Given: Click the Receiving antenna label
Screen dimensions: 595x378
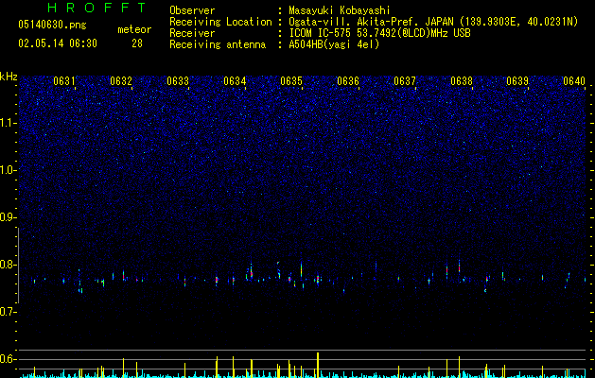Looking at the screenshot, I should pos(218,44).
